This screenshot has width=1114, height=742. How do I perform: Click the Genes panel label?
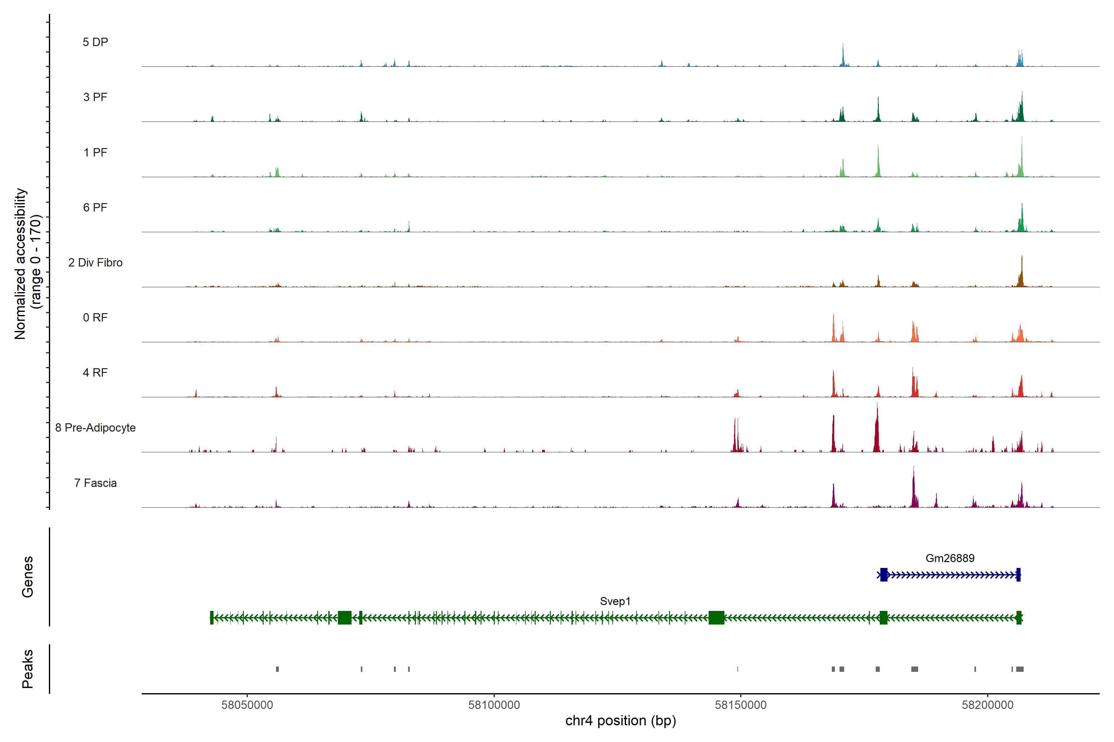pos(28,576)
